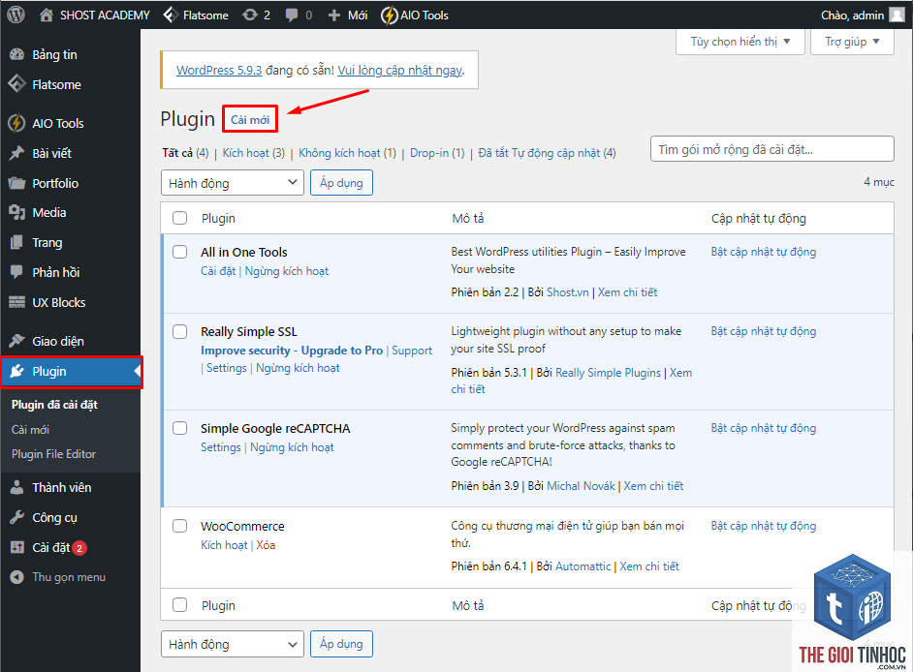Click Portfolio folder icon in sidebar
913x672 pixels.
pyautogui.click(x=16, y=183)
